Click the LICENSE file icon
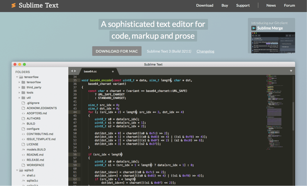 (23, 145)
